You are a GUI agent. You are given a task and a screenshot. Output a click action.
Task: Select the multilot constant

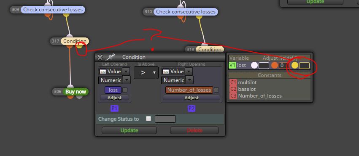click(x=247, y=82)
